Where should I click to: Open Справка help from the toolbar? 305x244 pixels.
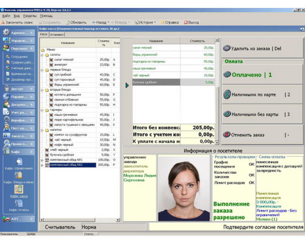(170, 23)
